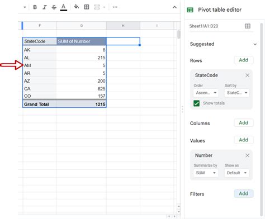This screenshot has height=219, width=265.
Task: Apply strikethrough formatting
Action: [54, 7]
